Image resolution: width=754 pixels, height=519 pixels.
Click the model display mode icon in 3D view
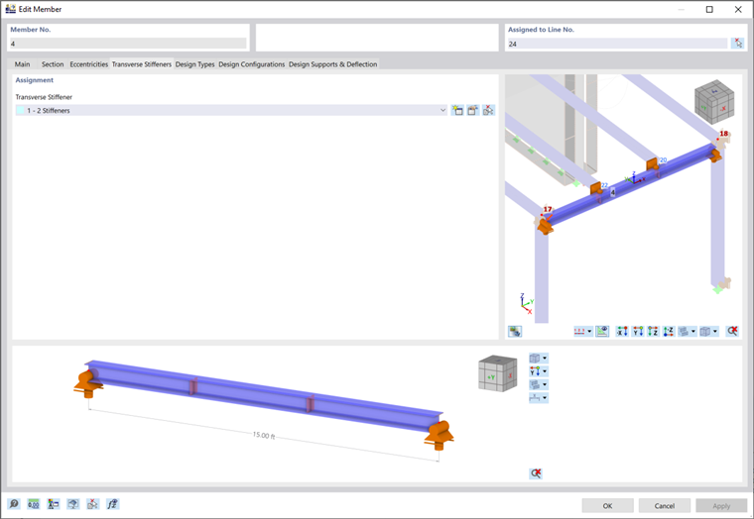[x=684, y=331]
